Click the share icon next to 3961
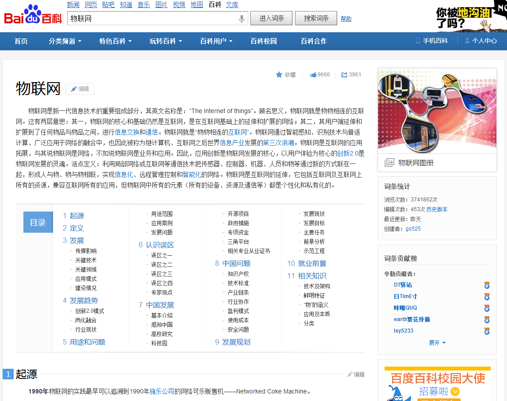Screen dimensions: 507x401 pos(344,75)
